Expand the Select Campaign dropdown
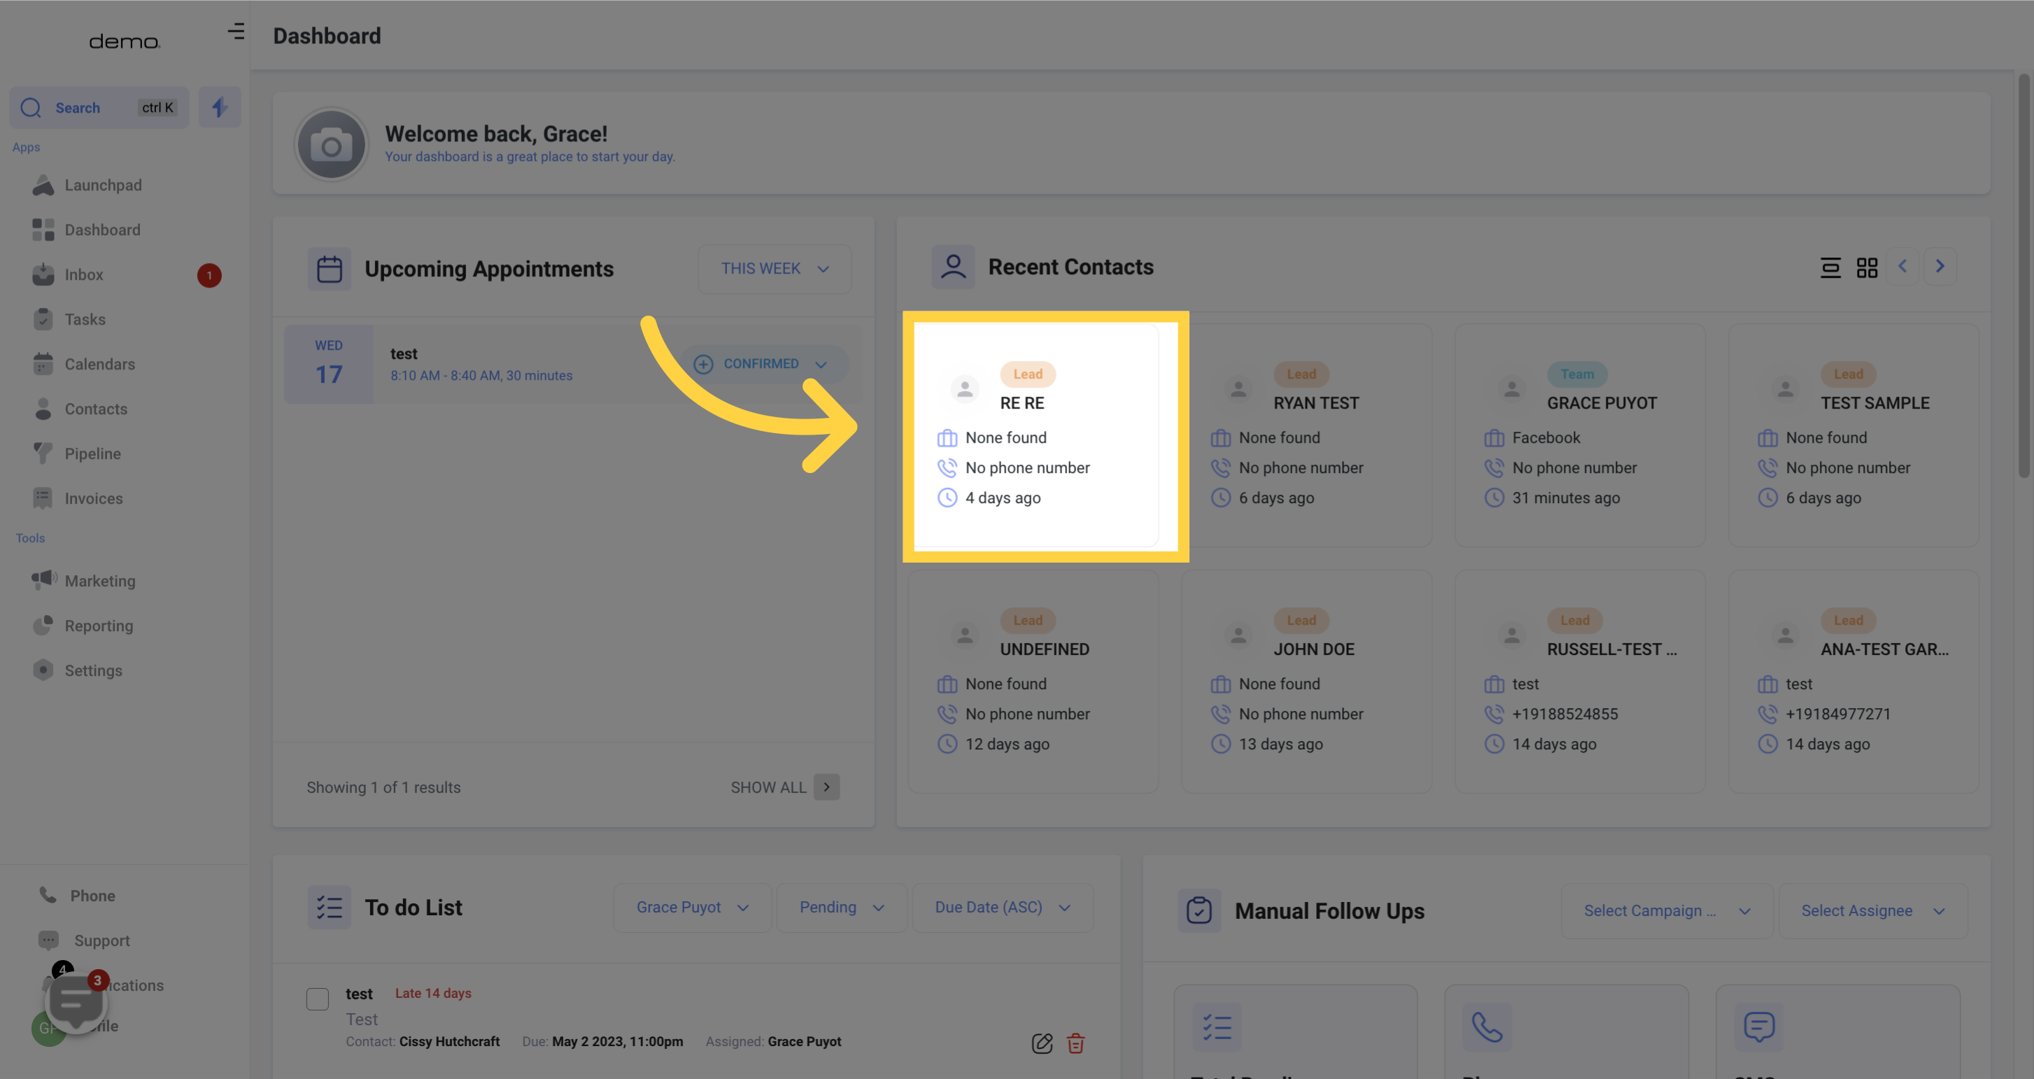This screenshot has height=1079, width=2034. [x=1667, y=911]
